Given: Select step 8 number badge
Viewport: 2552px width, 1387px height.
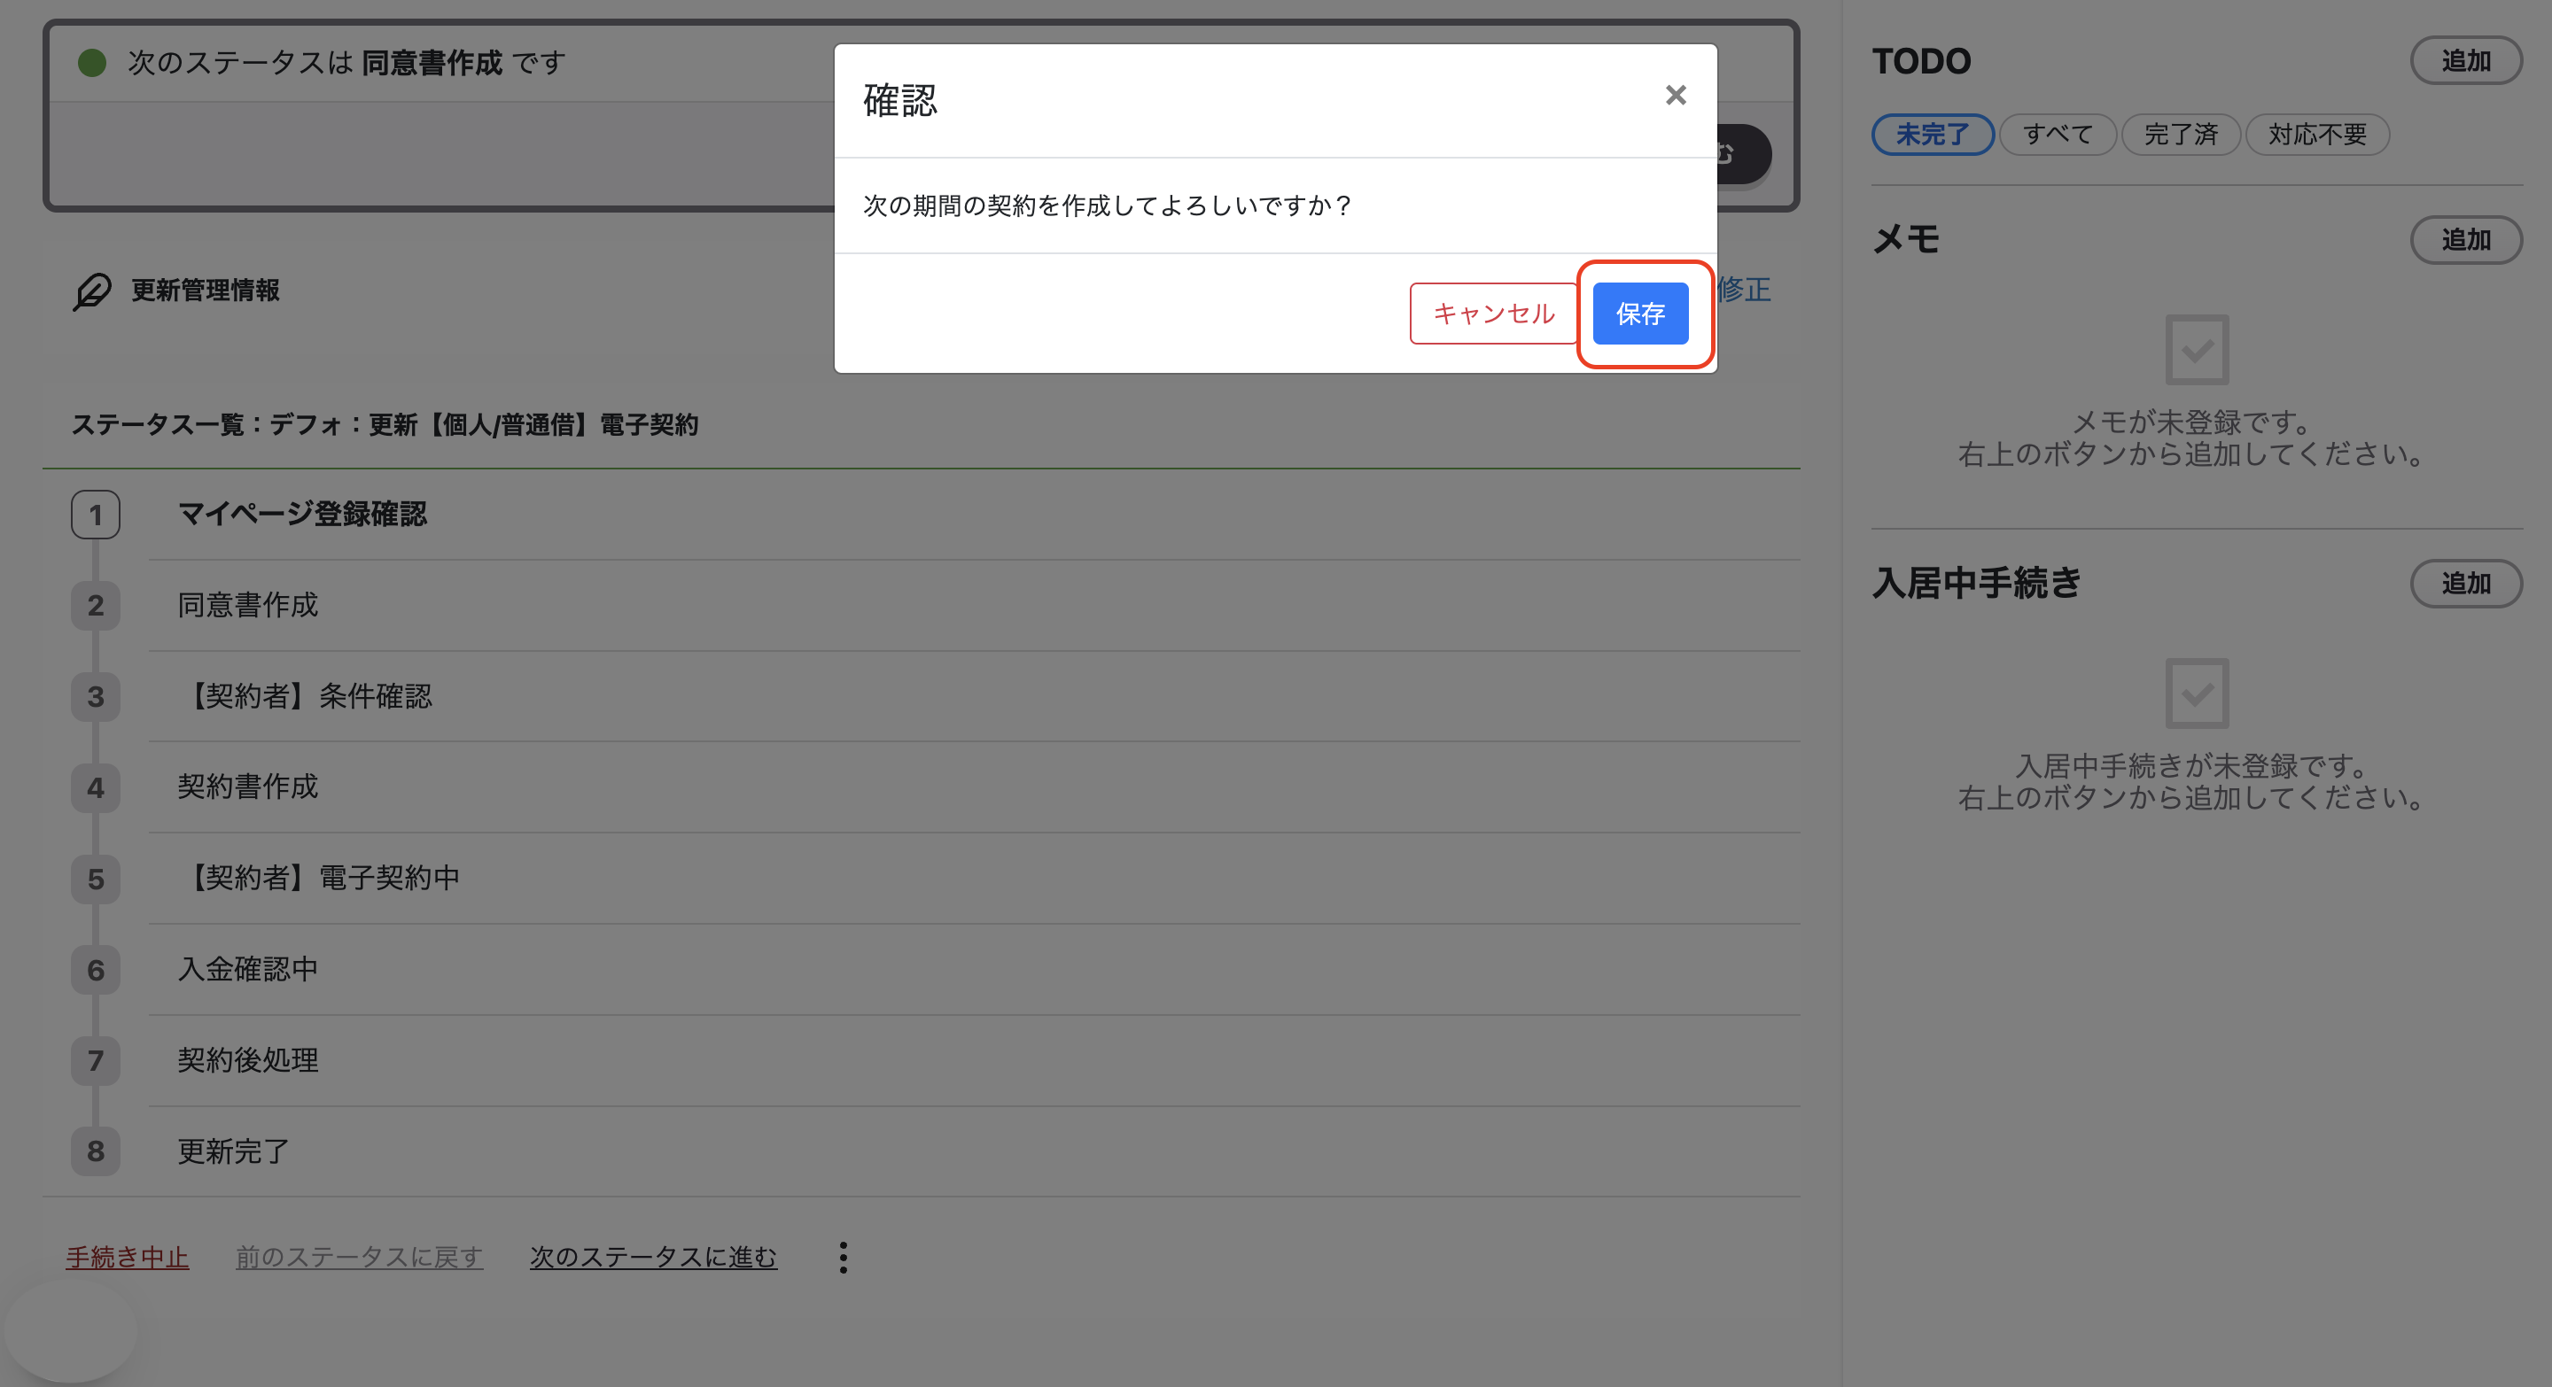Looking at the screenshot, I should click(x=95, y=1151).
